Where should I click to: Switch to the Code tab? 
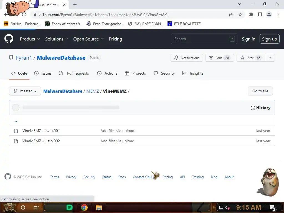click(x=19, y=73)
